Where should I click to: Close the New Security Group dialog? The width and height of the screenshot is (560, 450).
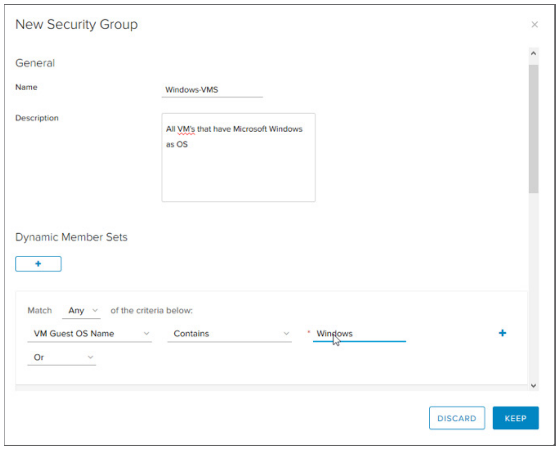point(534,24)
